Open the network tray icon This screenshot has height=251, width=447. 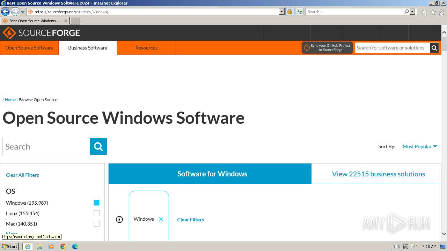pyautogui.click(x=405, y=246)
